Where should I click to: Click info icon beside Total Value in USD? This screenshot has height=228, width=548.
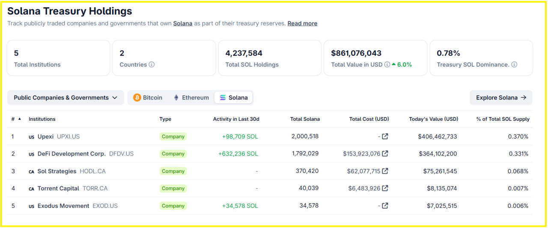[387, 65]
